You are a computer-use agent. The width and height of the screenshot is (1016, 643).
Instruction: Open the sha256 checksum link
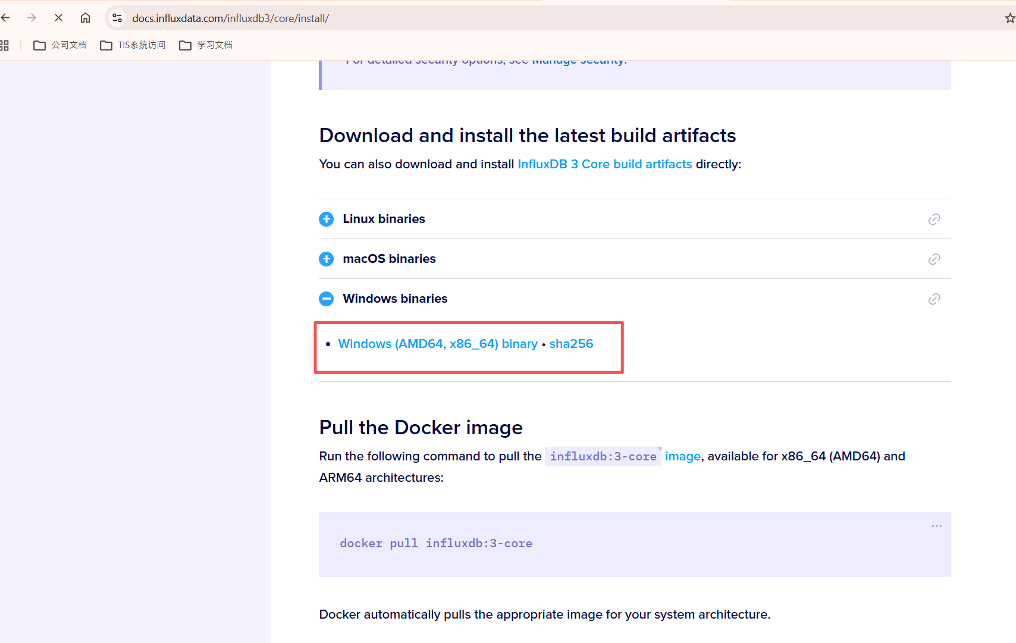(x=571, y=344)
